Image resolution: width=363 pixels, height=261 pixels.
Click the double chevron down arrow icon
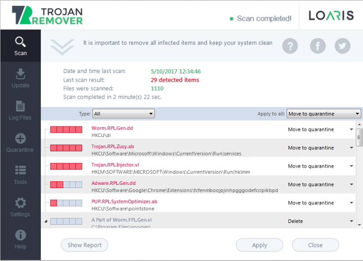pos(62,47)
